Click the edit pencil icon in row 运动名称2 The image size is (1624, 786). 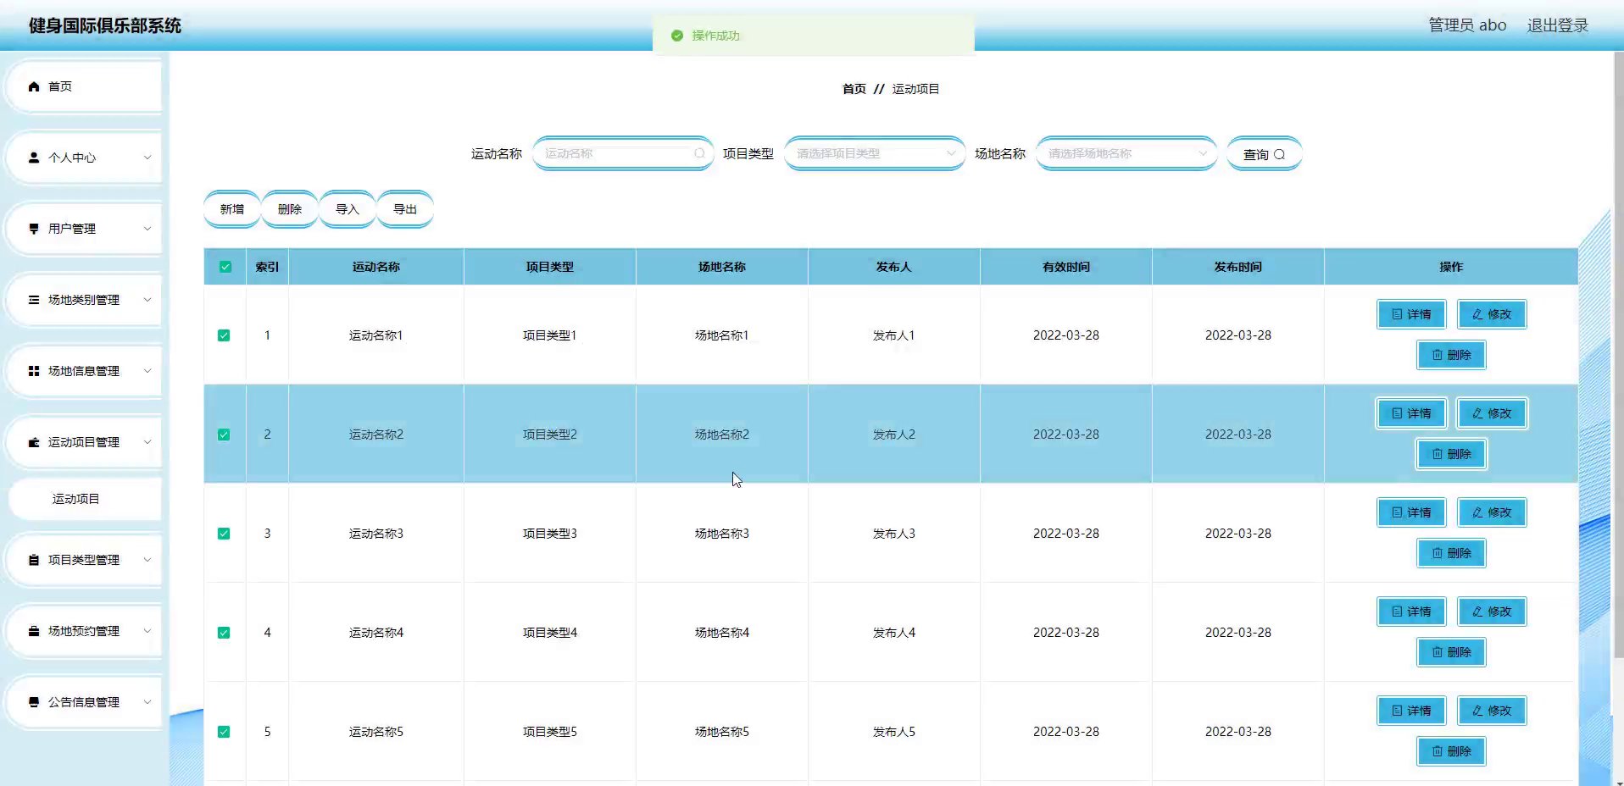[x=1477, y=413]
